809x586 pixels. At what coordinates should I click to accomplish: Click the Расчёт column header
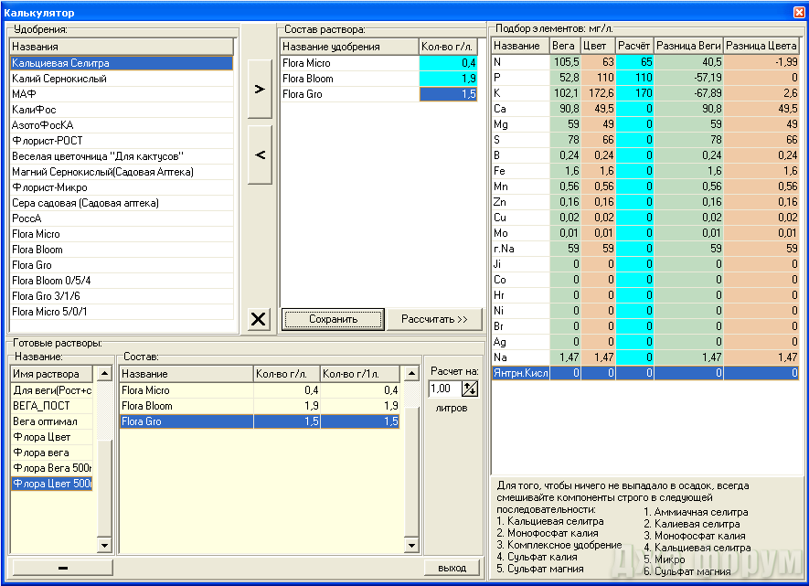(634, 46)
